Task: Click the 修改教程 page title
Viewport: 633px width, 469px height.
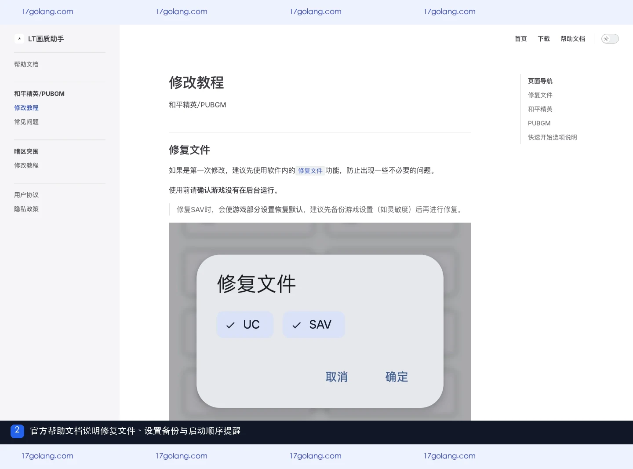Action: (x=196, y=83)
